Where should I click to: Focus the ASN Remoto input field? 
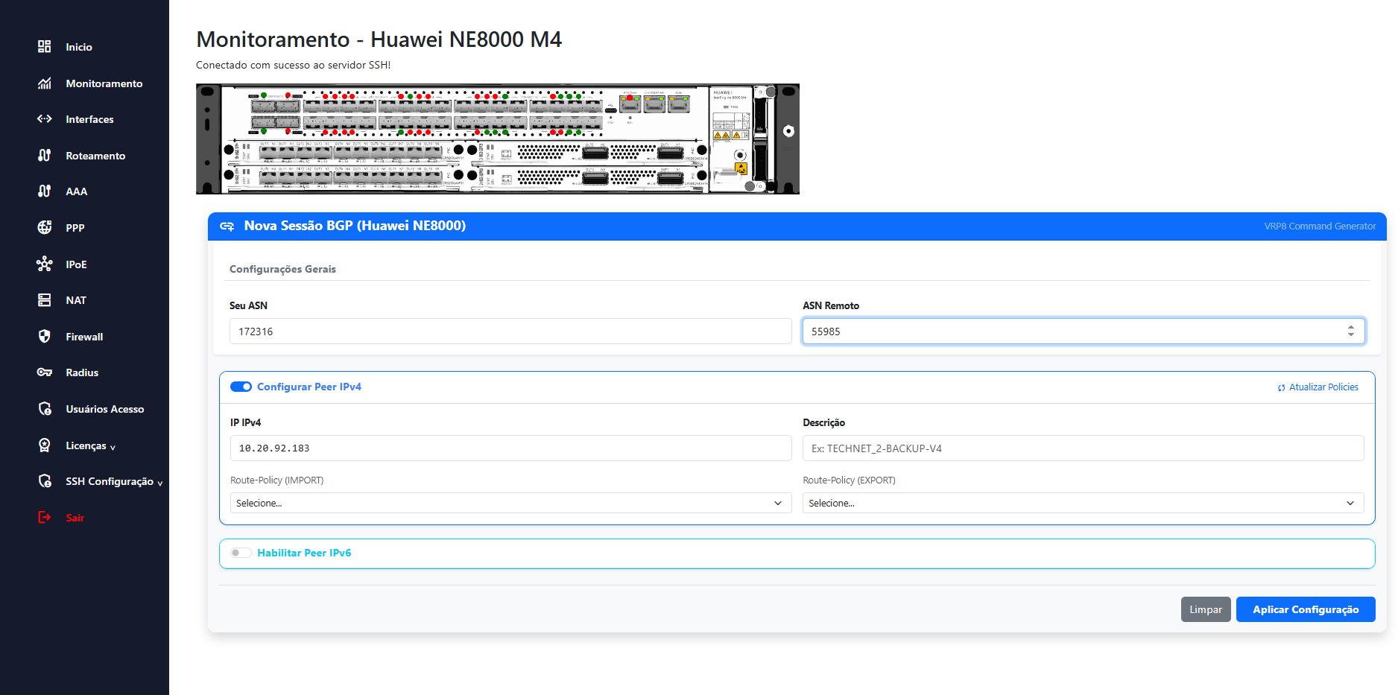[1084, 331]
